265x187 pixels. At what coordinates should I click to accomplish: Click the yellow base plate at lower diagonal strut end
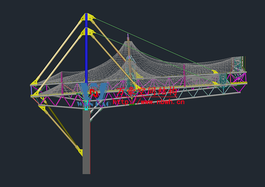[x=79, y=151]
